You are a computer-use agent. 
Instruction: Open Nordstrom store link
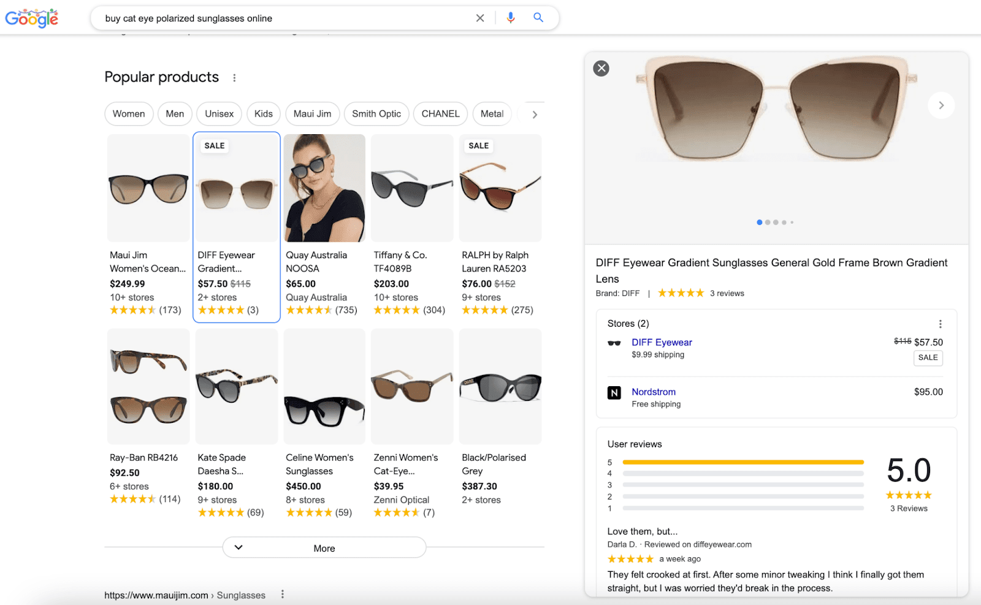654,392
